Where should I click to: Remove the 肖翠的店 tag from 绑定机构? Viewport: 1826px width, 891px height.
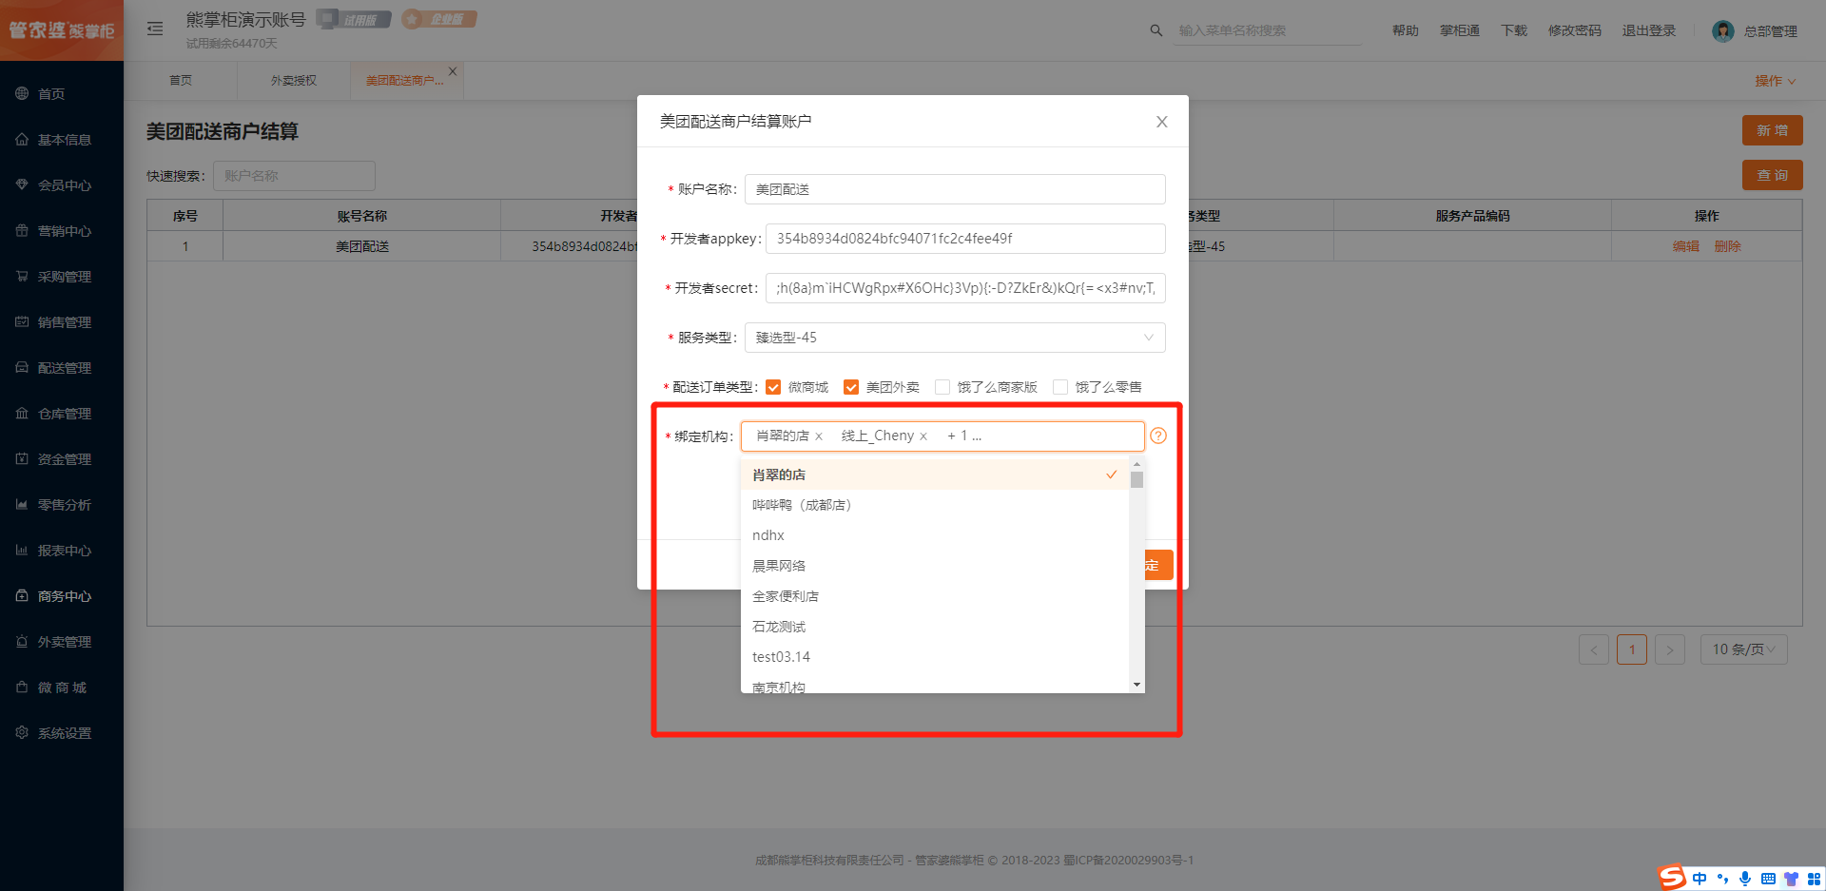click(x=819, y=436)
